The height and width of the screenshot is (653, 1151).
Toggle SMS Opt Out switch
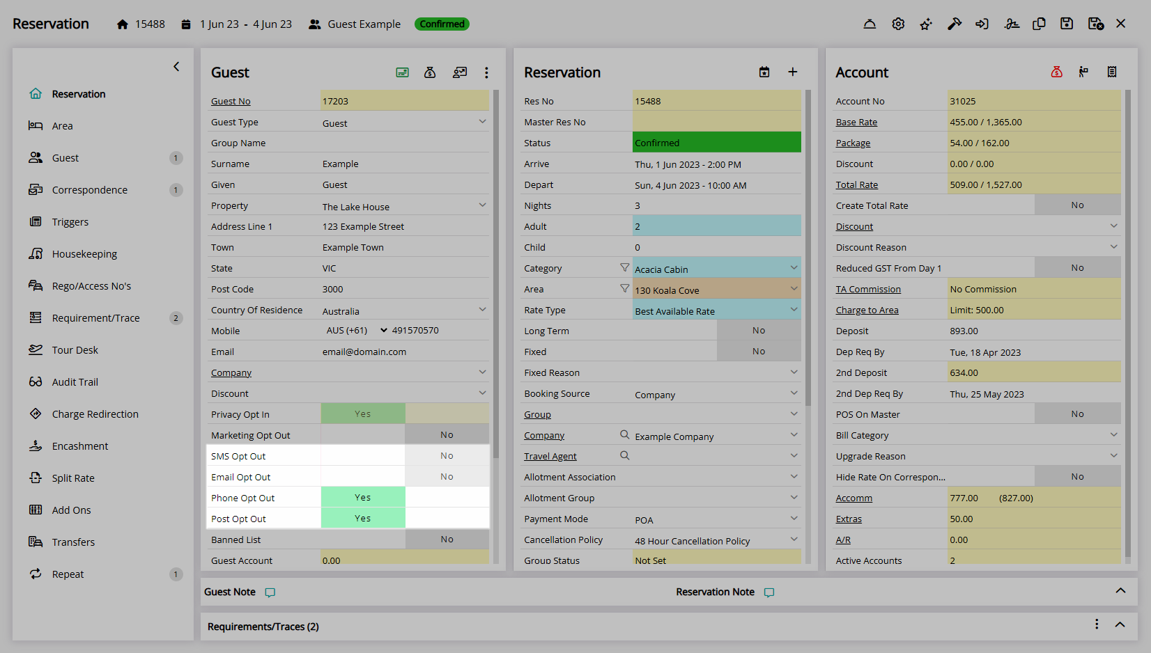pyautogui.click(x=405, y=455)
